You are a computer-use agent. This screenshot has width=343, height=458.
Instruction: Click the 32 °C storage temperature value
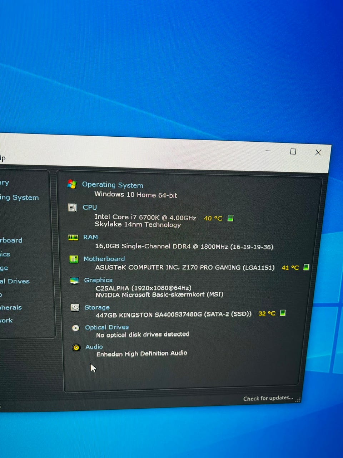coord(267,313)
